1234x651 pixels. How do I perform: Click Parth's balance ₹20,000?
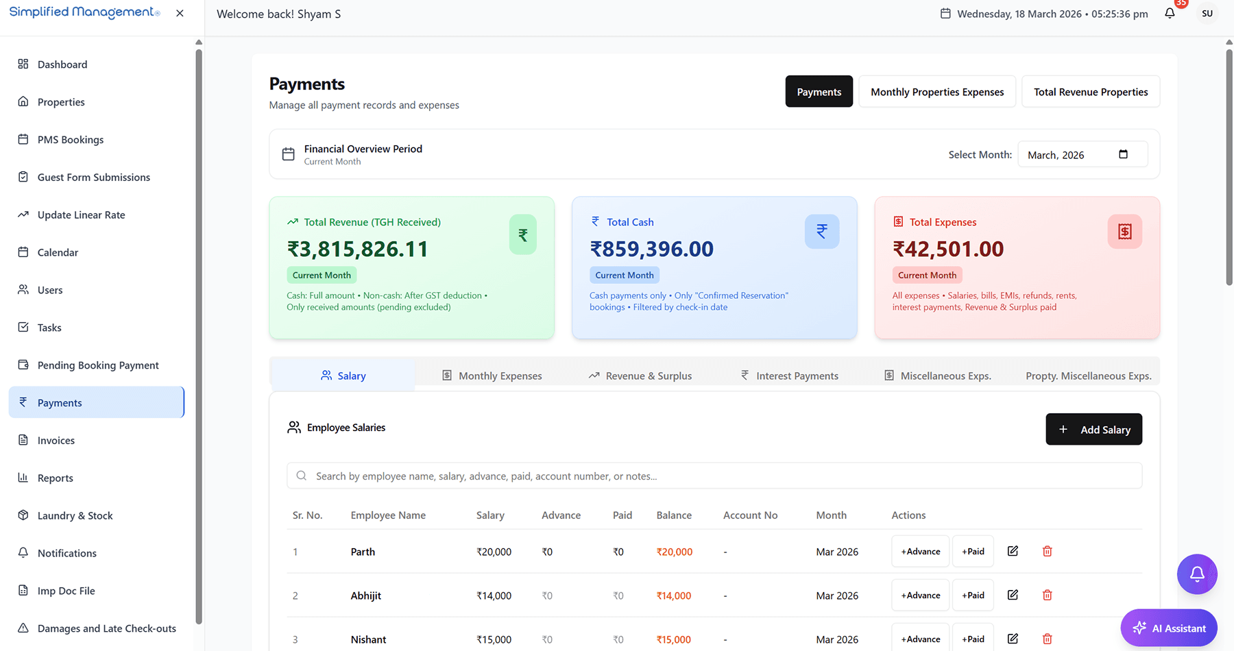point(675,552)
